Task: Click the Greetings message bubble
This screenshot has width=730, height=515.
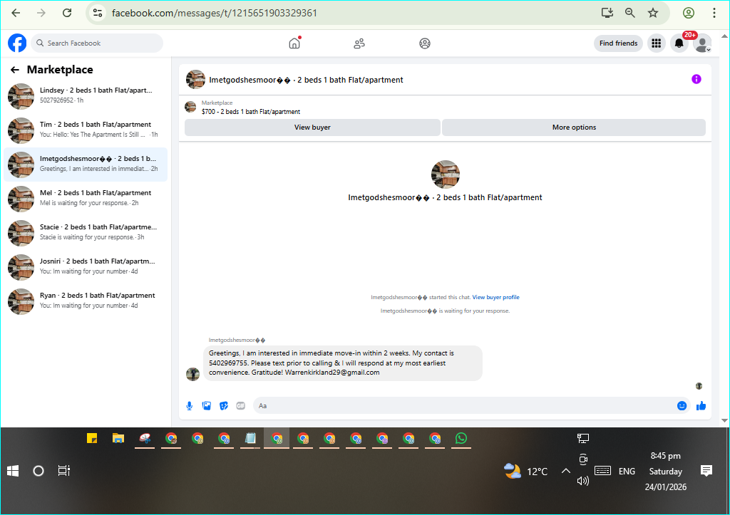Action: point(343,363)
